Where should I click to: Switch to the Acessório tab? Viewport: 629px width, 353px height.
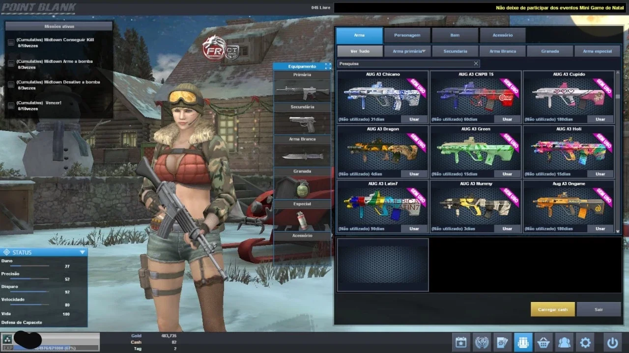503,35
